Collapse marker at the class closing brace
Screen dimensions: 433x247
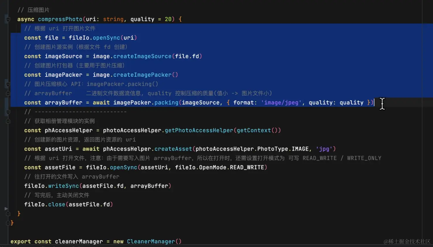(8, 223)
